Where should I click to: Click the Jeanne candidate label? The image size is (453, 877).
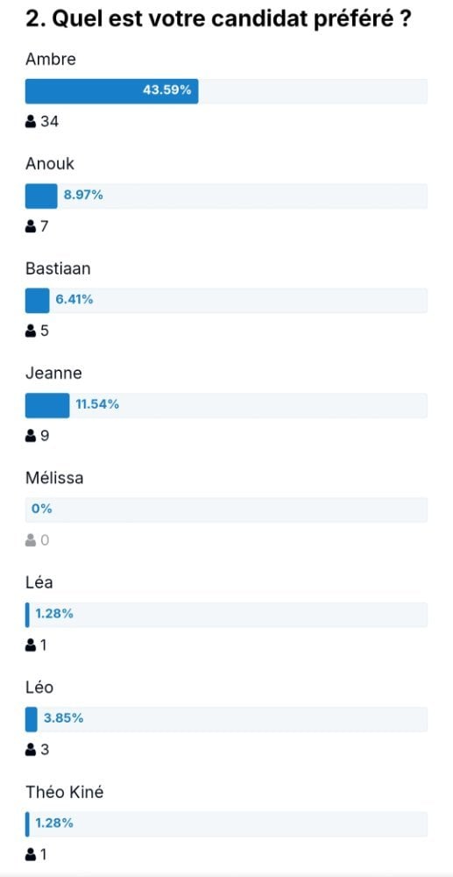(x=53, y=374)
